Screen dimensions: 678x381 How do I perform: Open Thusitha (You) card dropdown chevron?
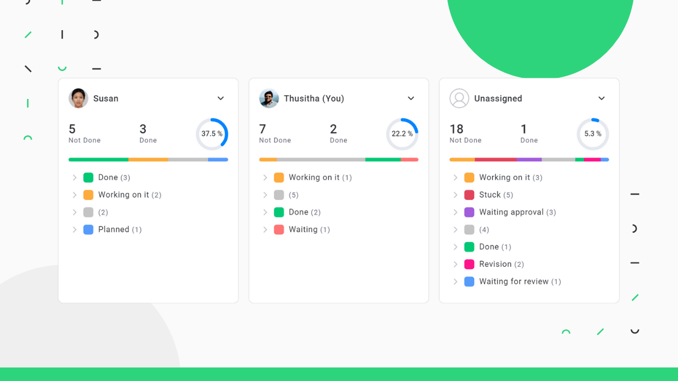click(x=411, y=98)
